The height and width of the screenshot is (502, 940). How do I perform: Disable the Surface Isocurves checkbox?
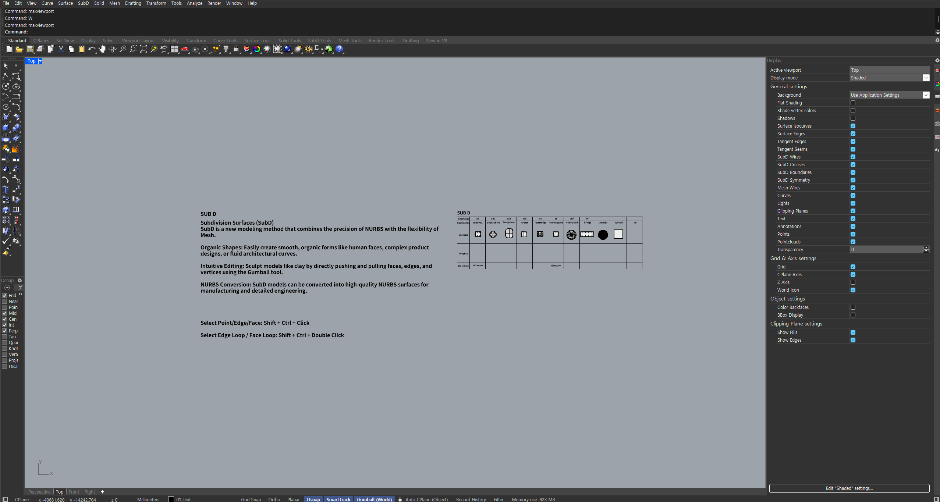[x=853, y=126]
